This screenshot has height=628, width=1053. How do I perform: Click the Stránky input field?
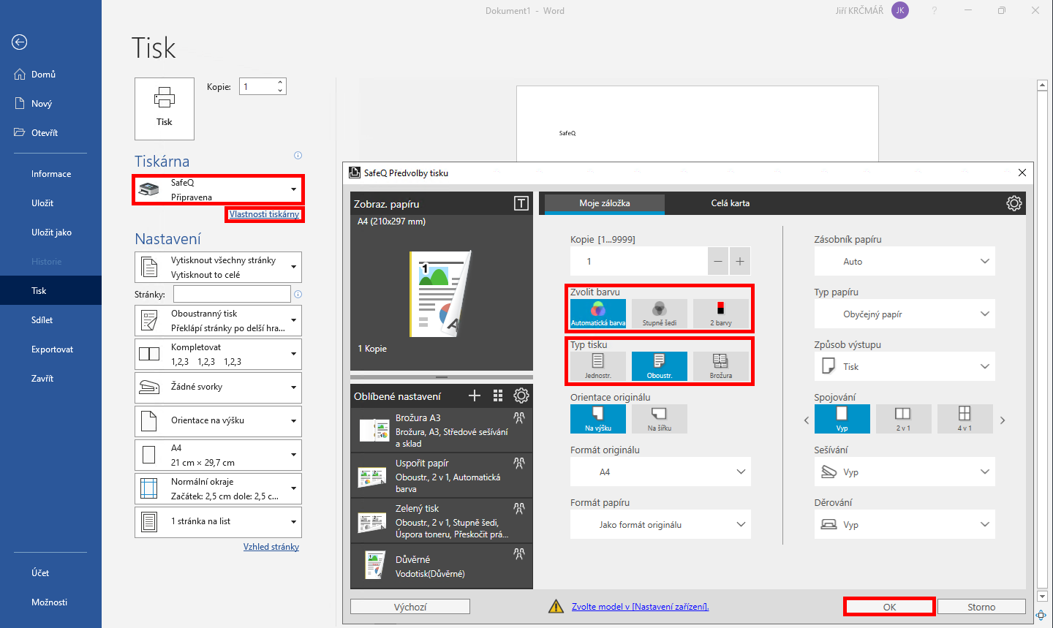coord(232,294)
